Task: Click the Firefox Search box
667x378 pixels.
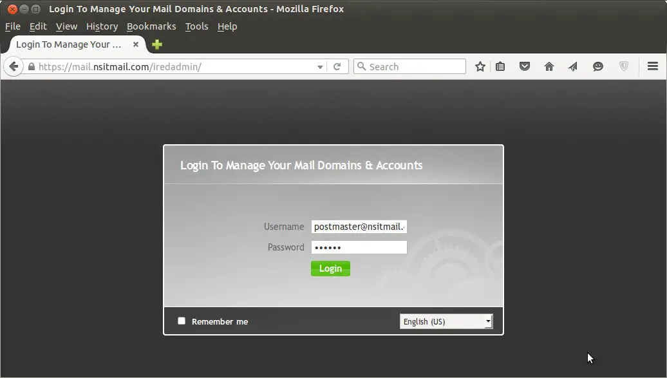Action: [409, 66]
